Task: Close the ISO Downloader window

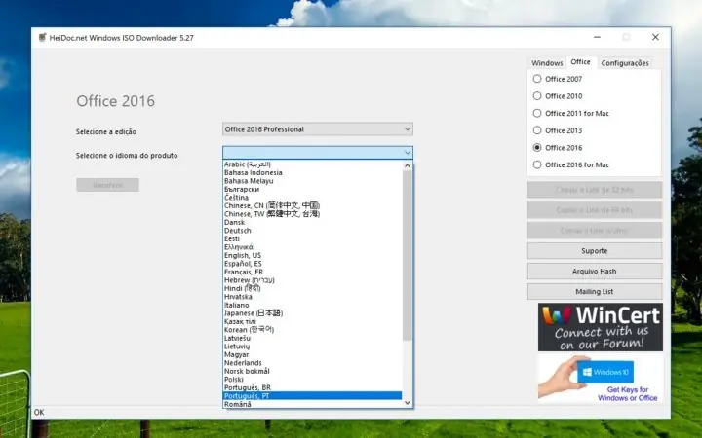Action: tap(655, 37)
